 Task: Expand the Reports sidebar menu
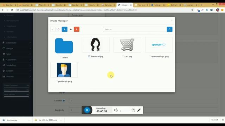click(x=17, y=77)
